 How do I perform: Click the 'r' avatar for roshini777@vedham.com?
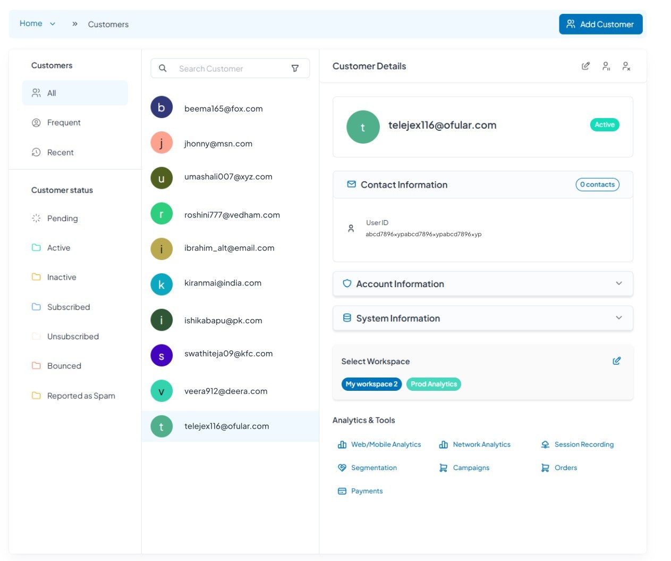pos(162,214)
